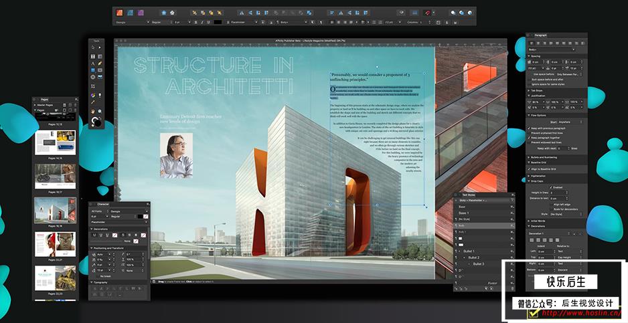Click the black fill swatch in Character panel
This screenshot has height=323, width=628.
(x=140, y=217)
